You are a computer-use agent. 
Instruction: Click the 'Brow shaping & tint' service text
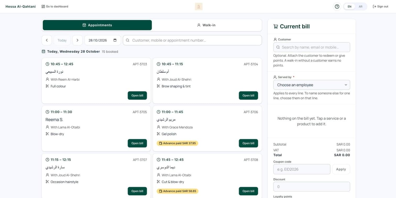point(176,86)
